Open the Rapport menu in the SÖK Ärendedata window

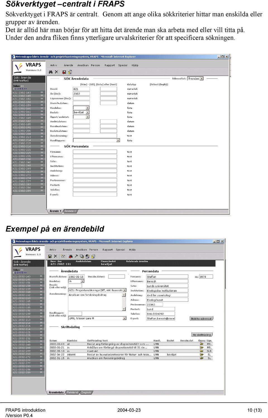[x=110, y=65]
